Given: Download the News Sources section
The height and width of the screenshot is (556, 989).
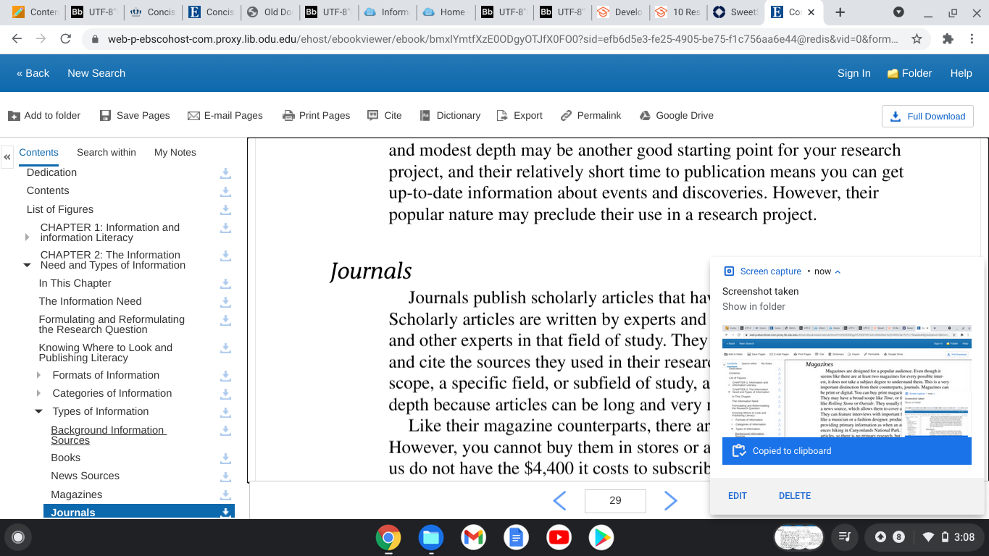Looking at the screenshot, I should tap(226, 476).
